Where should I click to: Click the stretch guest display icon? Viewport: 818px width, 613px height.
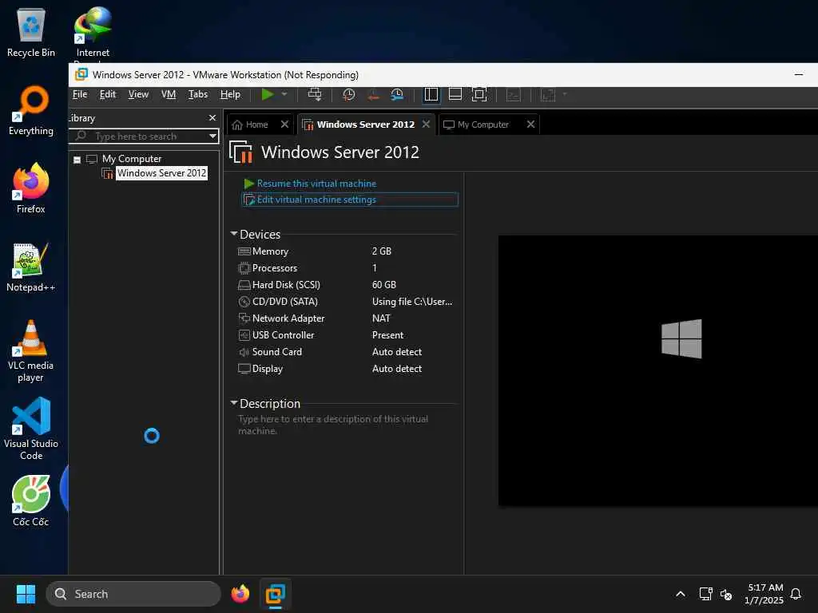point(548,94)
